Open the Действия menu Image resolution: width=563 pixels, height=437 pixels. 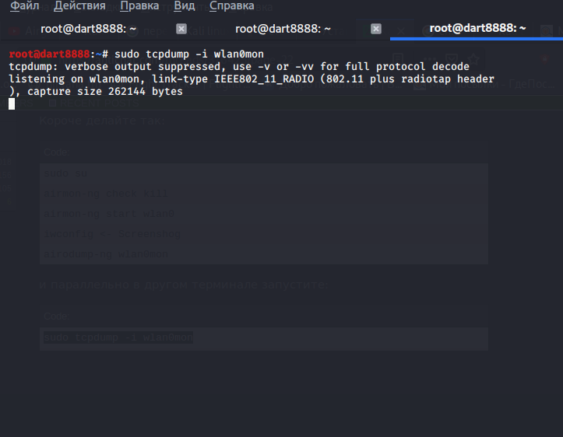(80, 6)
